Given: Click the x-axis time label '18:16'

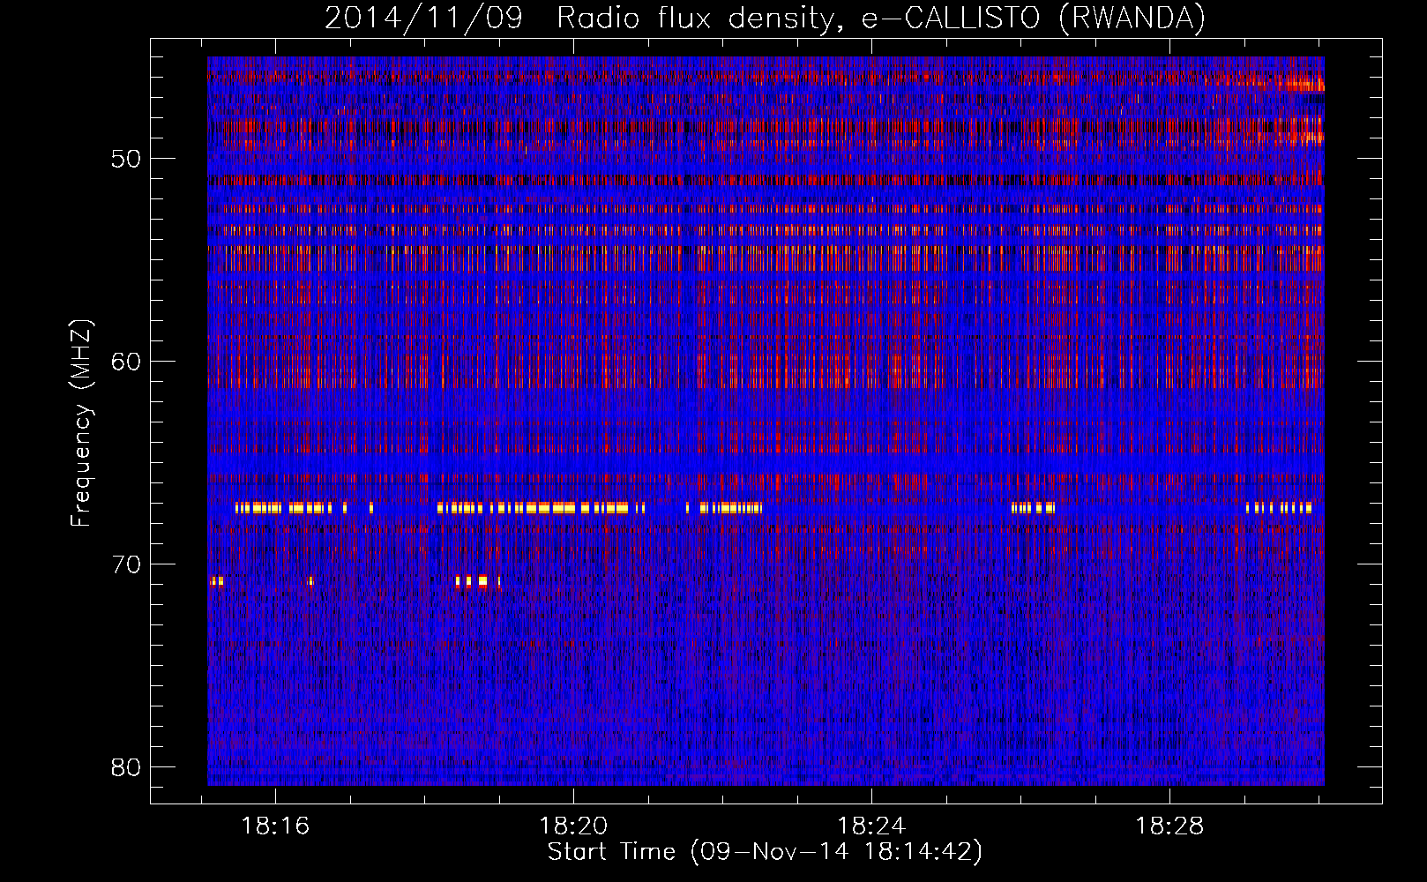Looking at the screenshot, I should tap(276, 826).
